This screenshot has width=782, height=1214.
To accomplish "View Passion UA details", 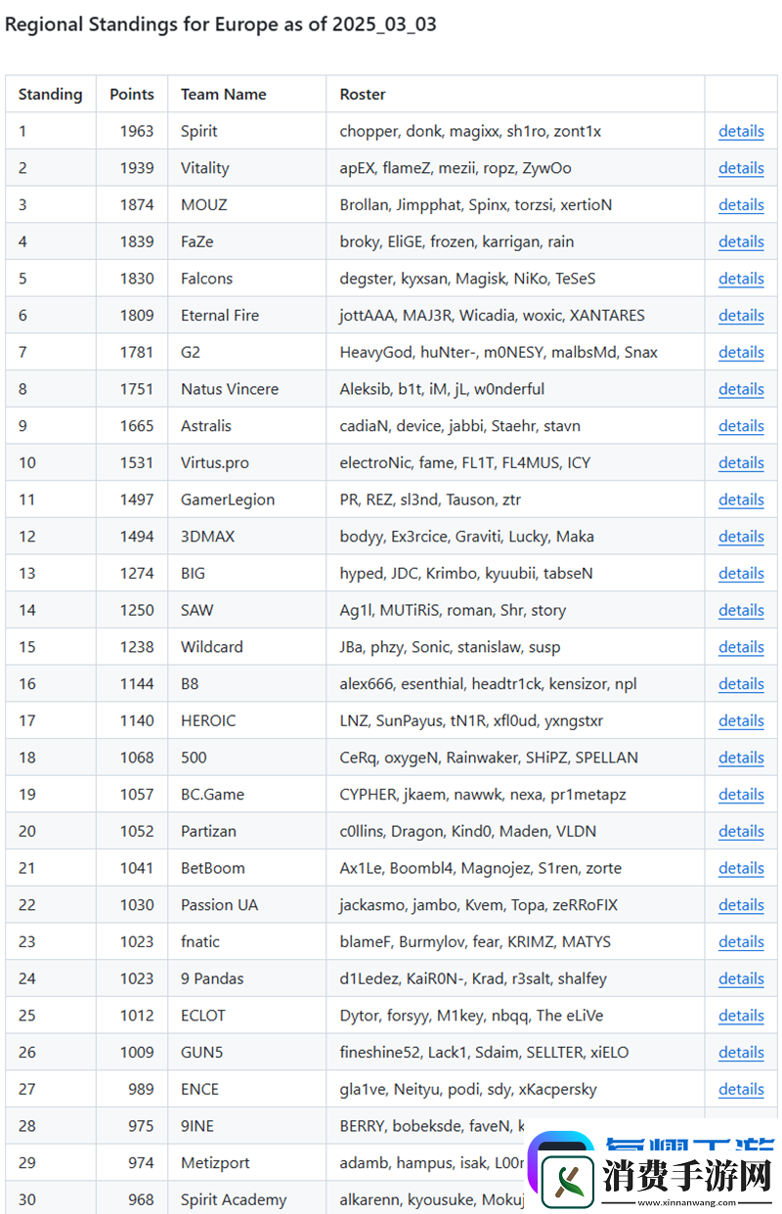I will [741, 905].
